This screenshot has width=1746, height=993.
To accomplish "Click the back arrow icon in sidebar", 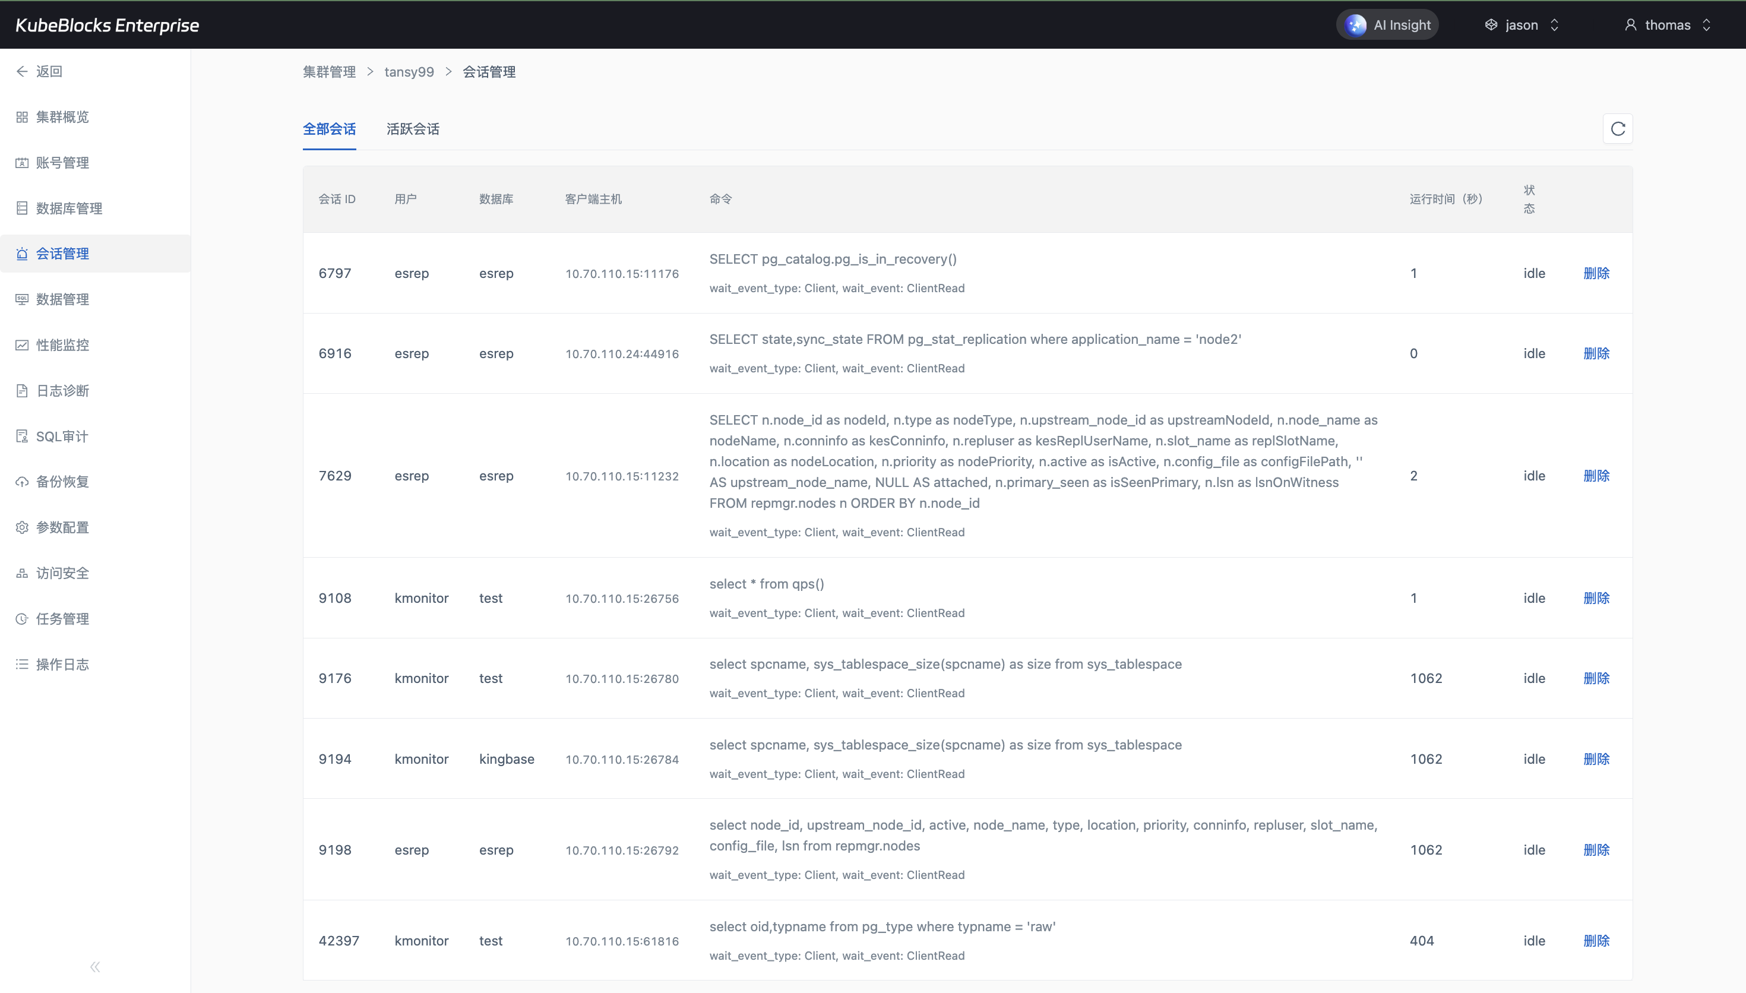I will (22, 72).
